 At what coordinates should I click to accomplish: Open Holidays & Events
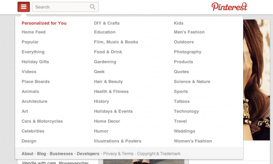[x=113, y=111]
